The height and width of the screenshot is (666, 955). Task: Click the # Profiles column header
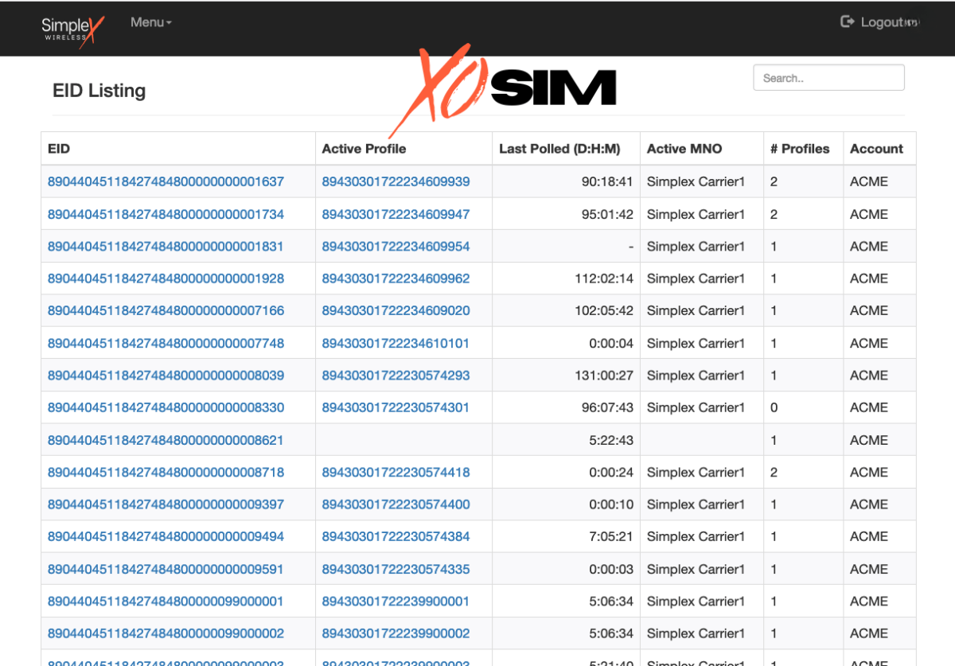coord(799,148)
